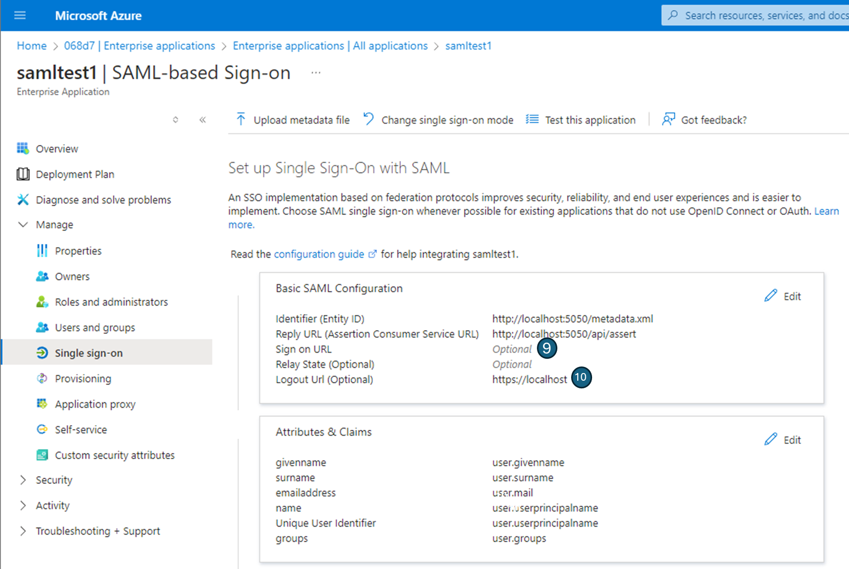Click the user.groups claim value
Viewport: 849px width, 569px height.
pyautogui.click(x=519, y=538)
